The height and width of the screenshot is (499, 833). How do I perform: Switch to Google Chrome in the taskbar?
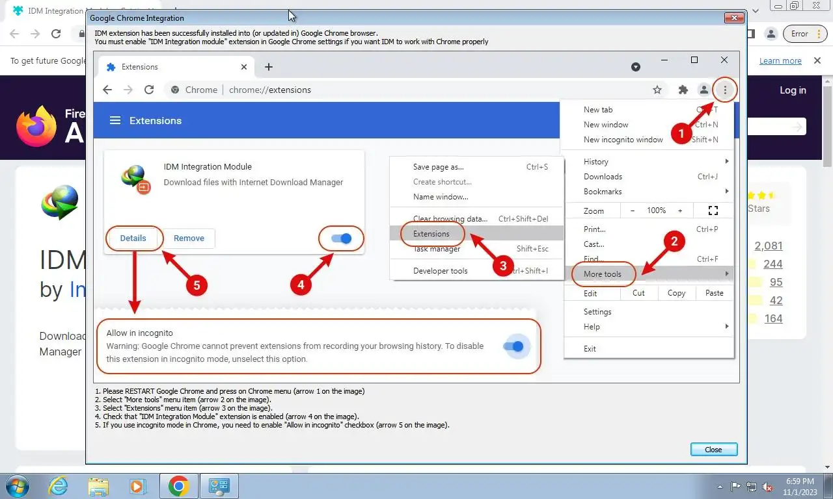[178, 486]
